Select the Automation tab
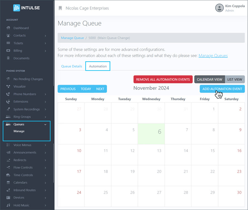This screenshot has width=248, height=210. 98,66
